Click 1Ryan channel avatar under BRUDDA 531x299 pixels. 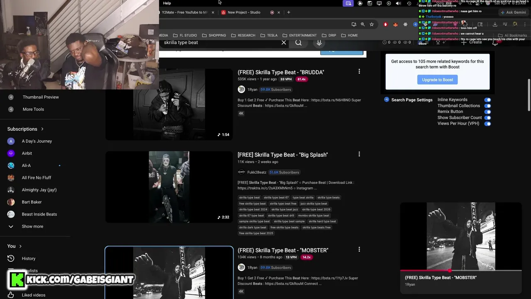point(241,89)
